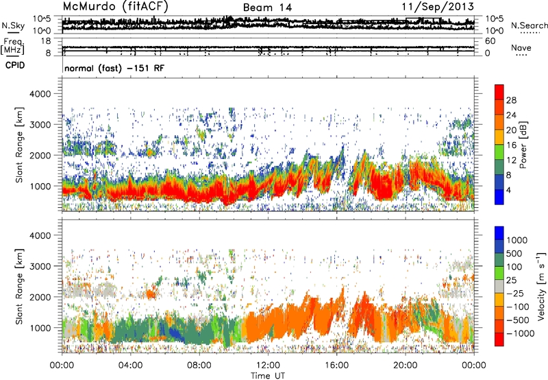Viewport: 548px width, 380px height.
Task: Pick the Power colorbar segment between 20 and 24
Action: (x=499, y=122)
